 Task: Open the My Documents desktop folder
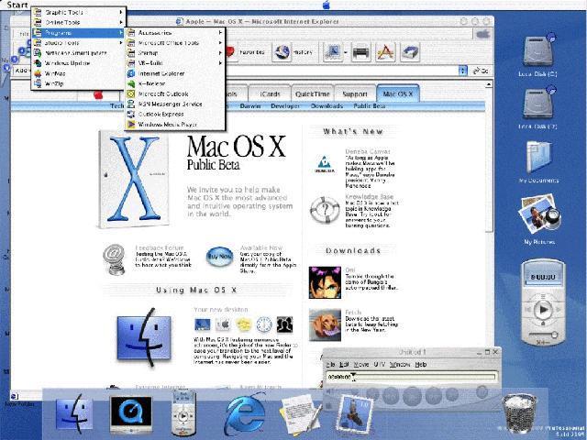tap(538, 162)
